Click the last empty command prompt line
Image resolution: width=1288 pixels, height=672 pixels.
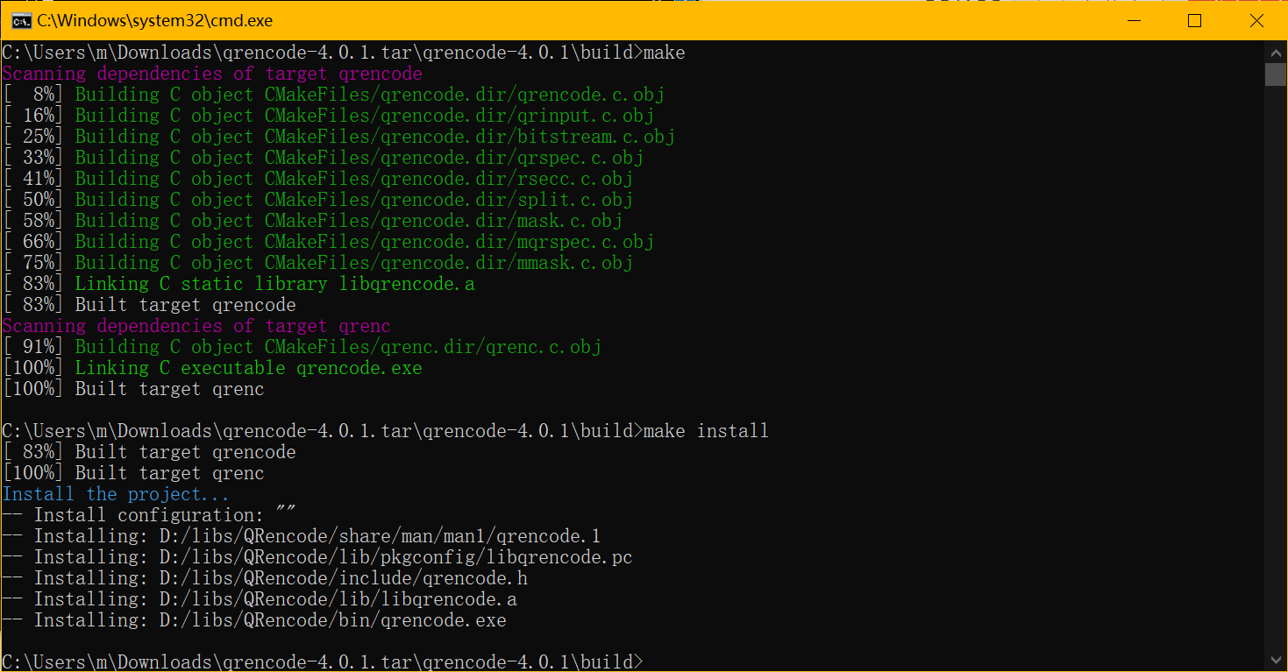click(323, 661)
